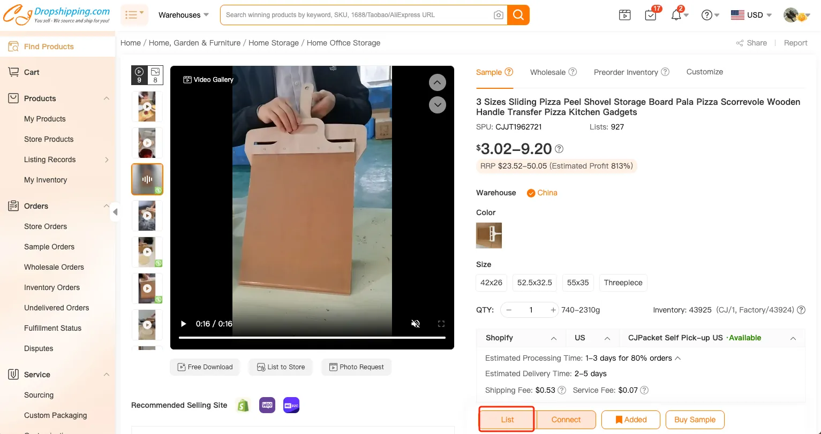821x434 pixels.
Task: Switch to the Customize tab
Action: point(704,72)
